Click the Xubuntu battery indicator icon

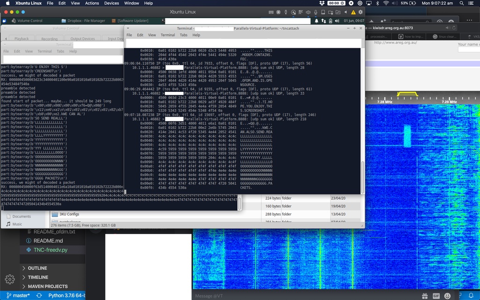click(330, 21)
